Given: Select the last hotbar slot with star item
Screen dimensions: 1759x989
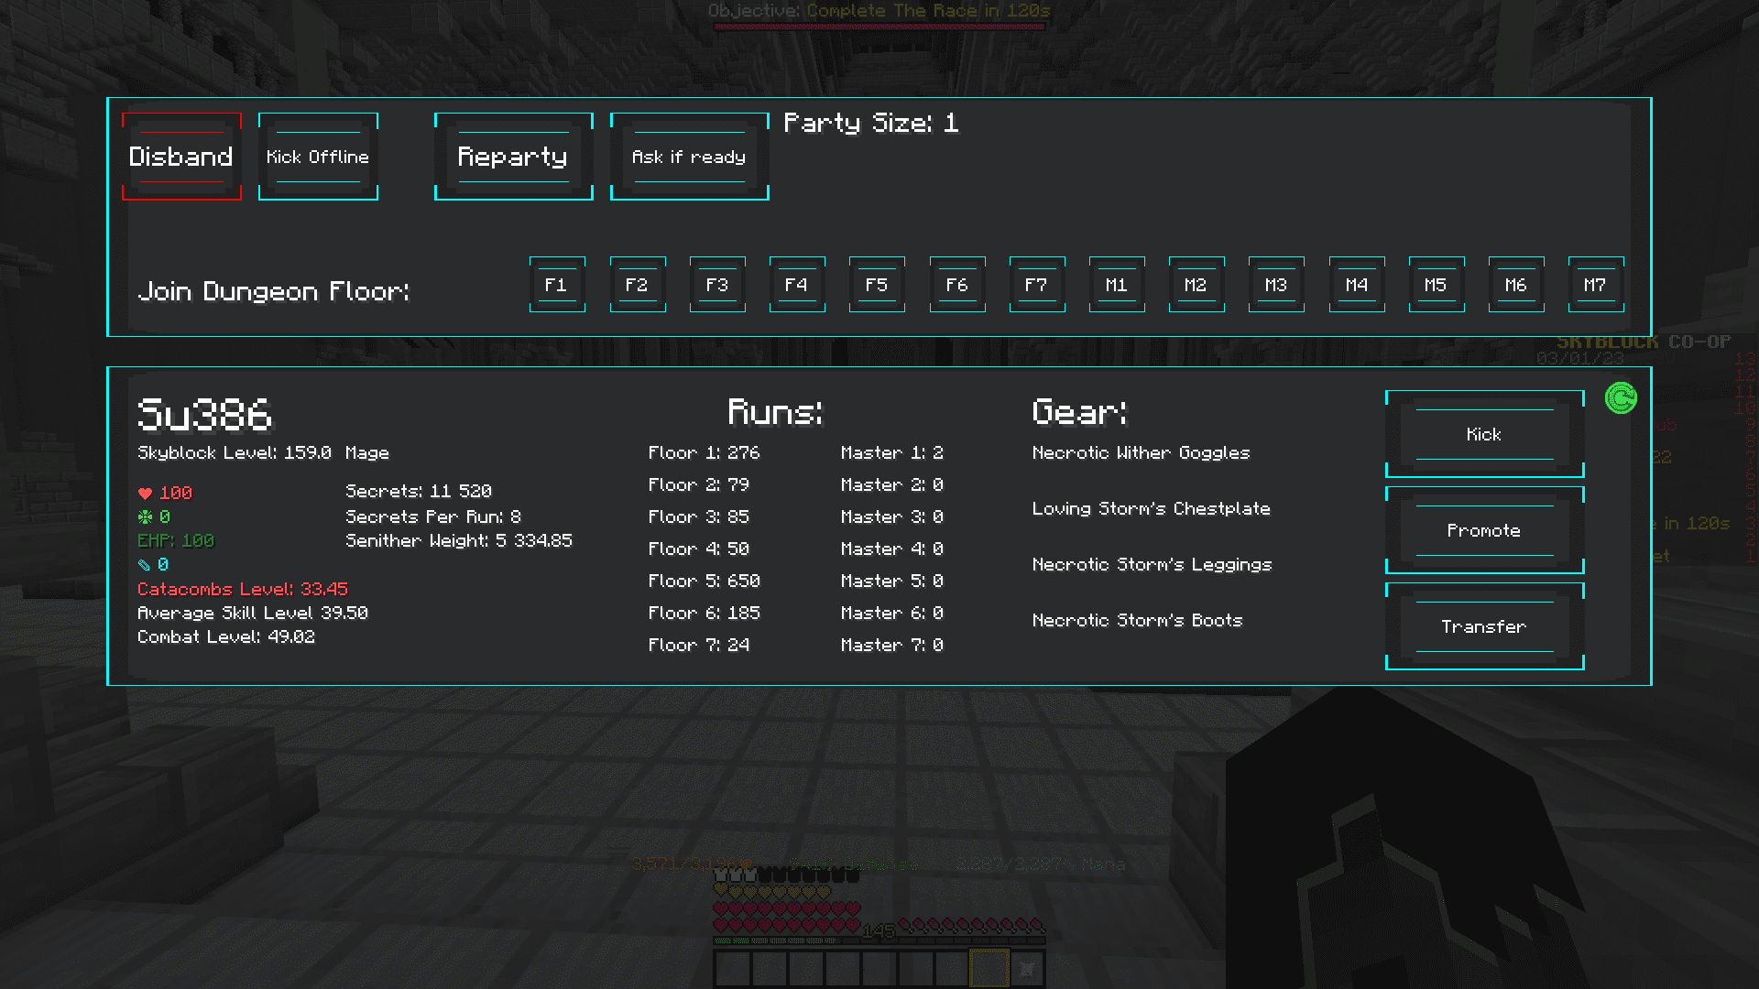Looking at the screenshot, I should click(x=1026, y=968).
